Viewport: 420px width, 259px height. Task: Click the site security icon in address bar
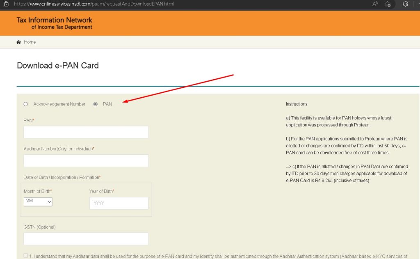pos(6,5)
